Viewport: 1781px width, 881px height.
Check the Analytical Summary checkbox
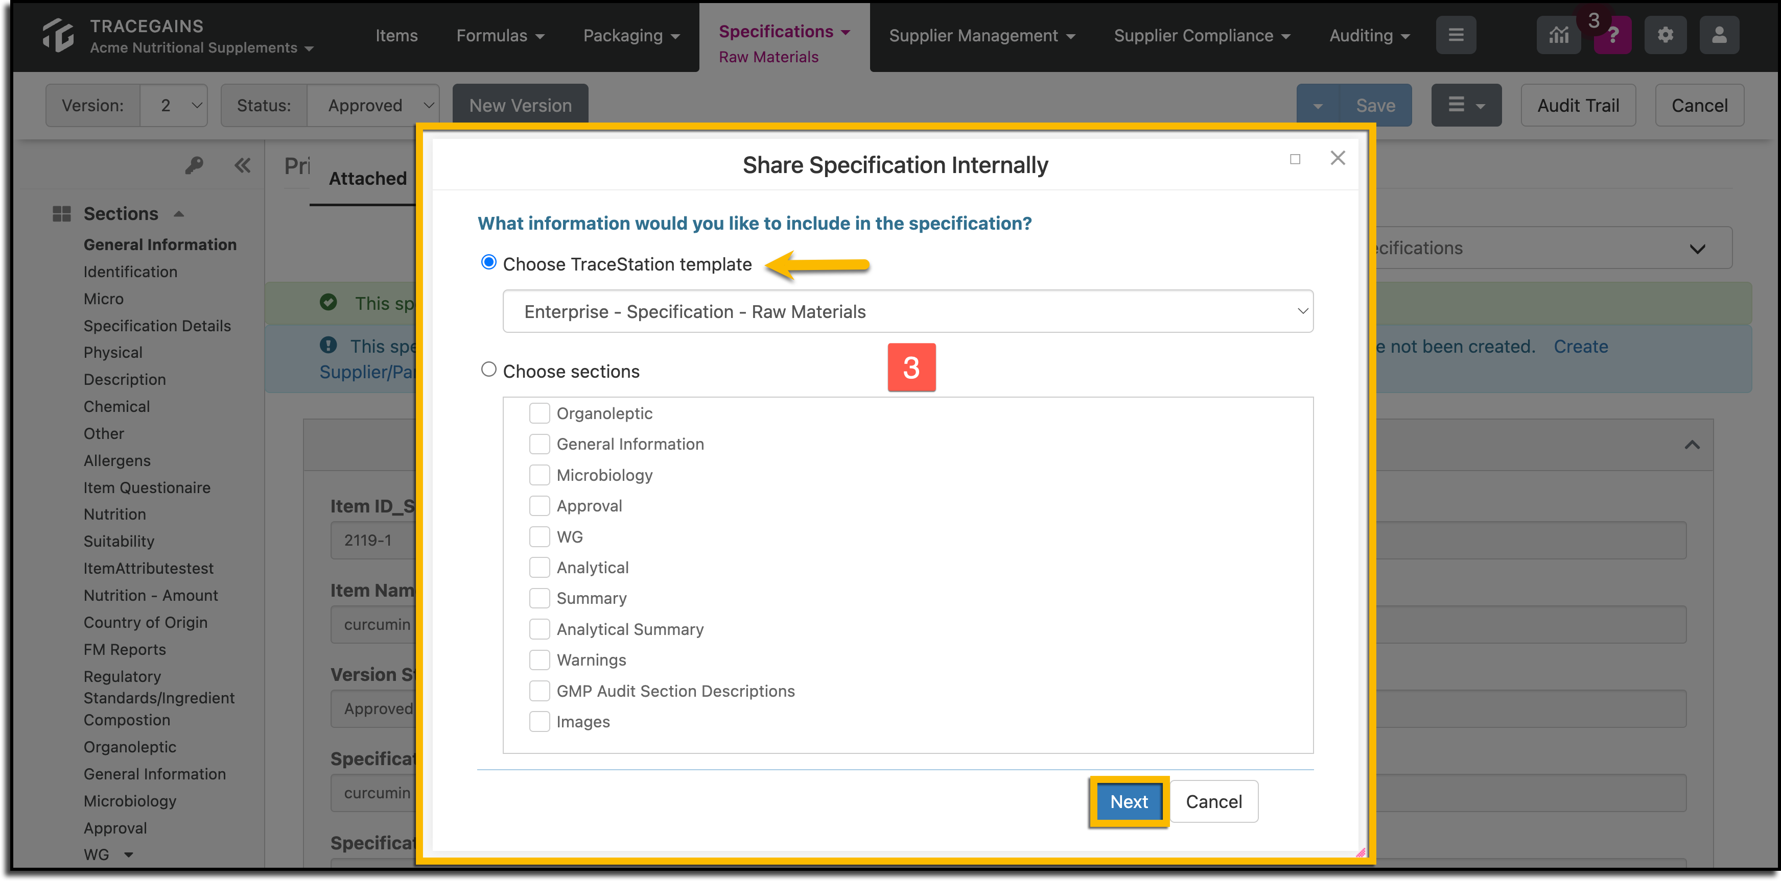click(x=540, y=629)
